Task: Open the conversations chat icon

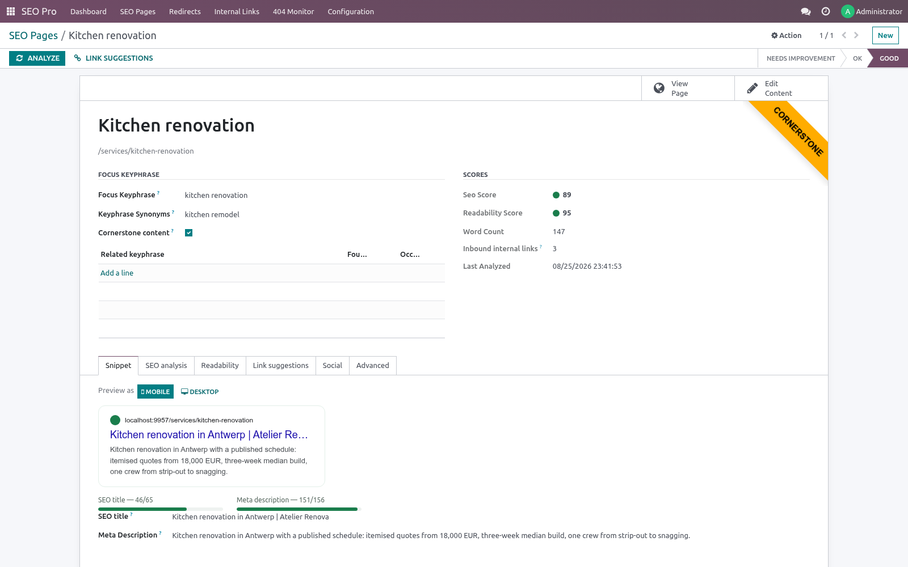Action: pyautogui.click(x=805, y=11)
